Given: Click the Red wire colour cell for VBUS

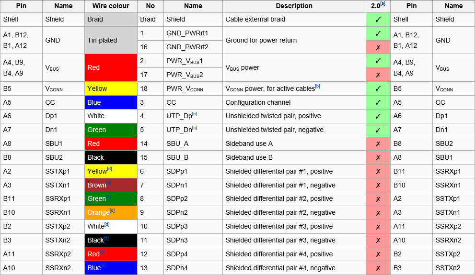Looking at the screenshot, I should pyautogui.click(x=110, y=68).
